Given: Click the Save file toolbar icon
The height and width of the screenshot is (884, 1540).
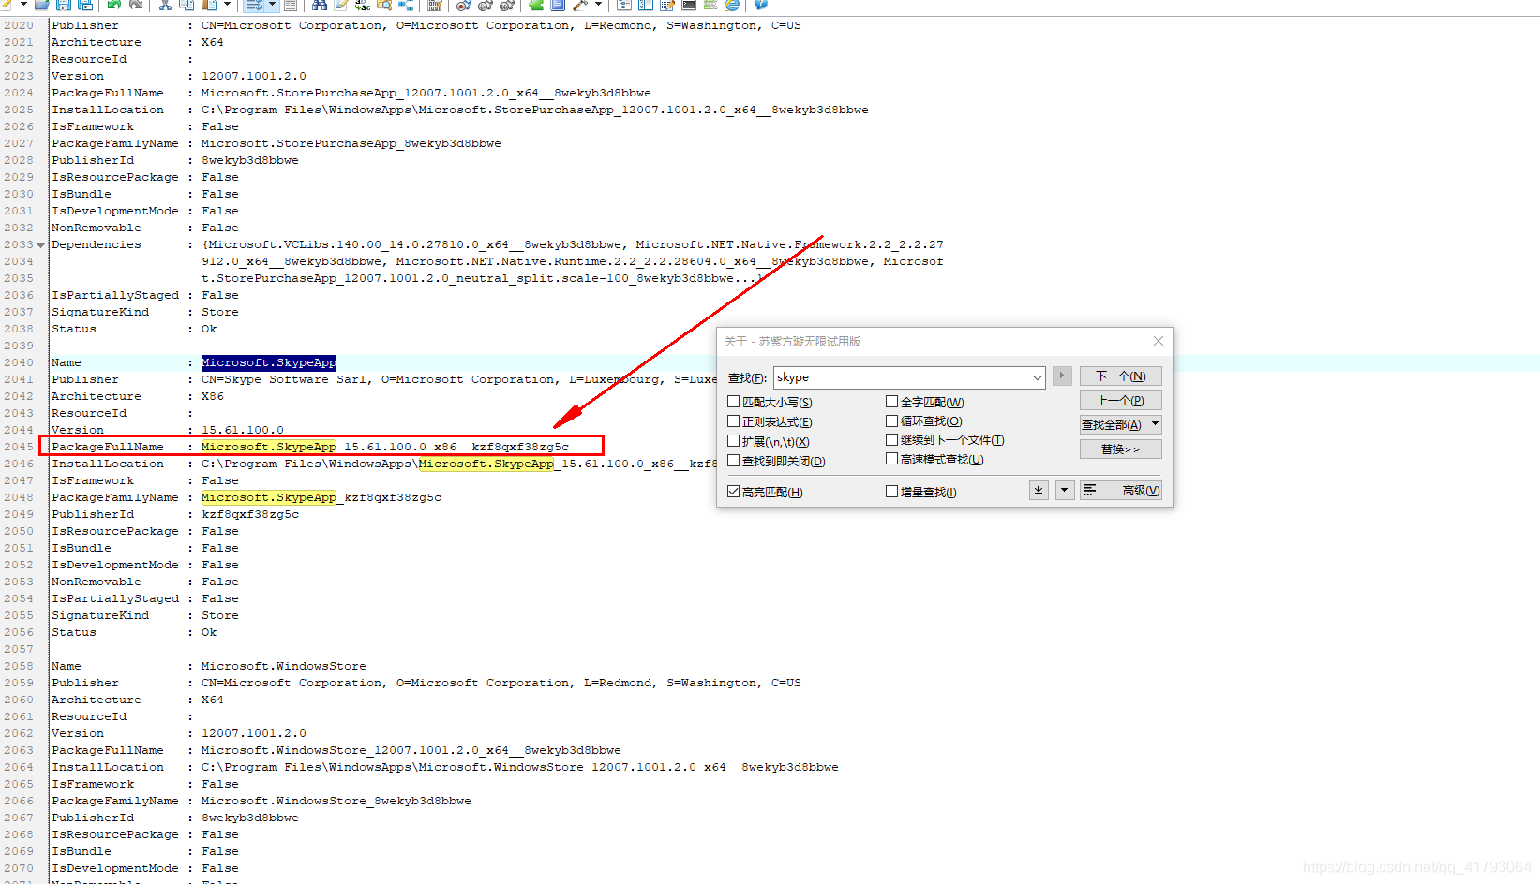Looking at the screenshot, I should tap(63, 5).
